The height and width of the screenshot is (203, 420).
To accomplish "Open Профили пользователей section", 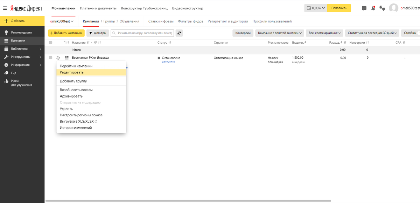I will (272, 21).
